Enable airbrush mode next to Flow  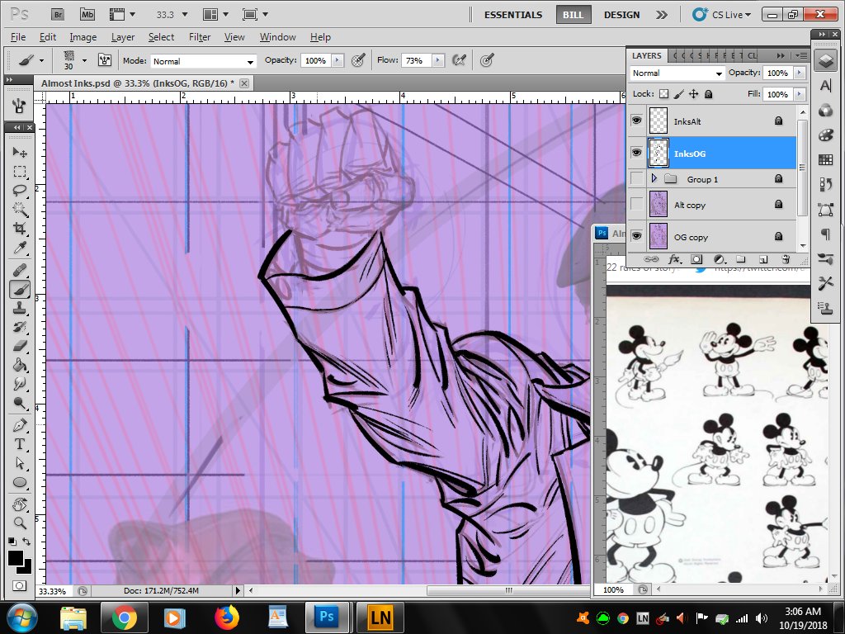pyautogui.click(x=459, y=60)
